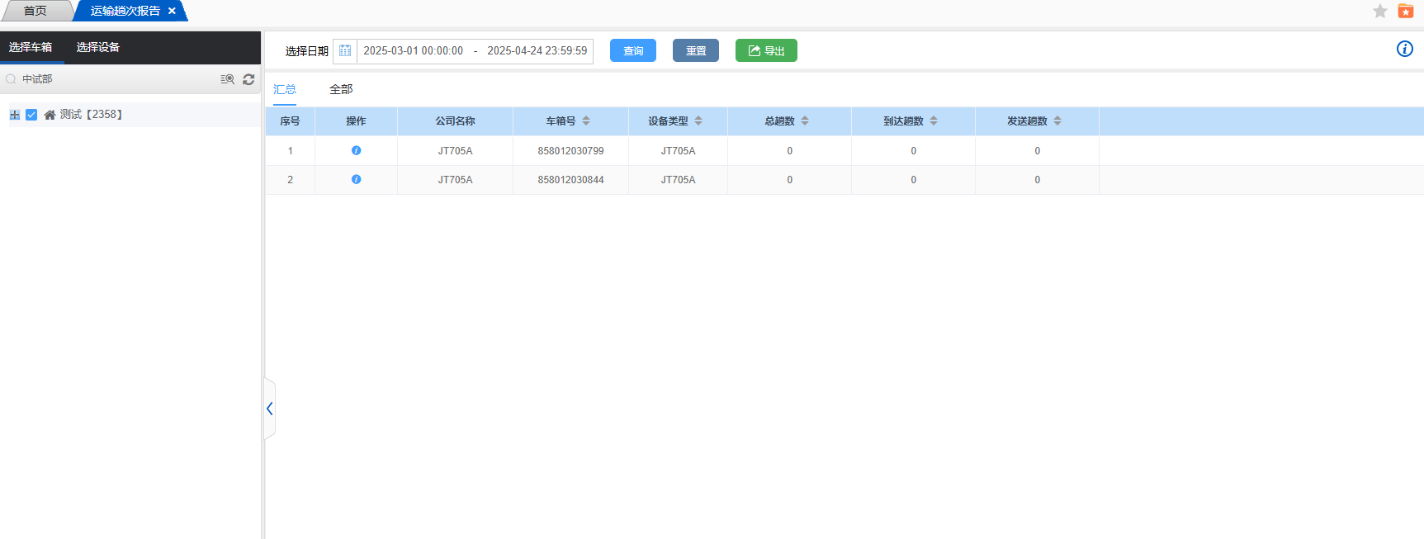Screen dimensions: 1424x539
Task: Open the blue info help icon
Action: click(1404, 49)
